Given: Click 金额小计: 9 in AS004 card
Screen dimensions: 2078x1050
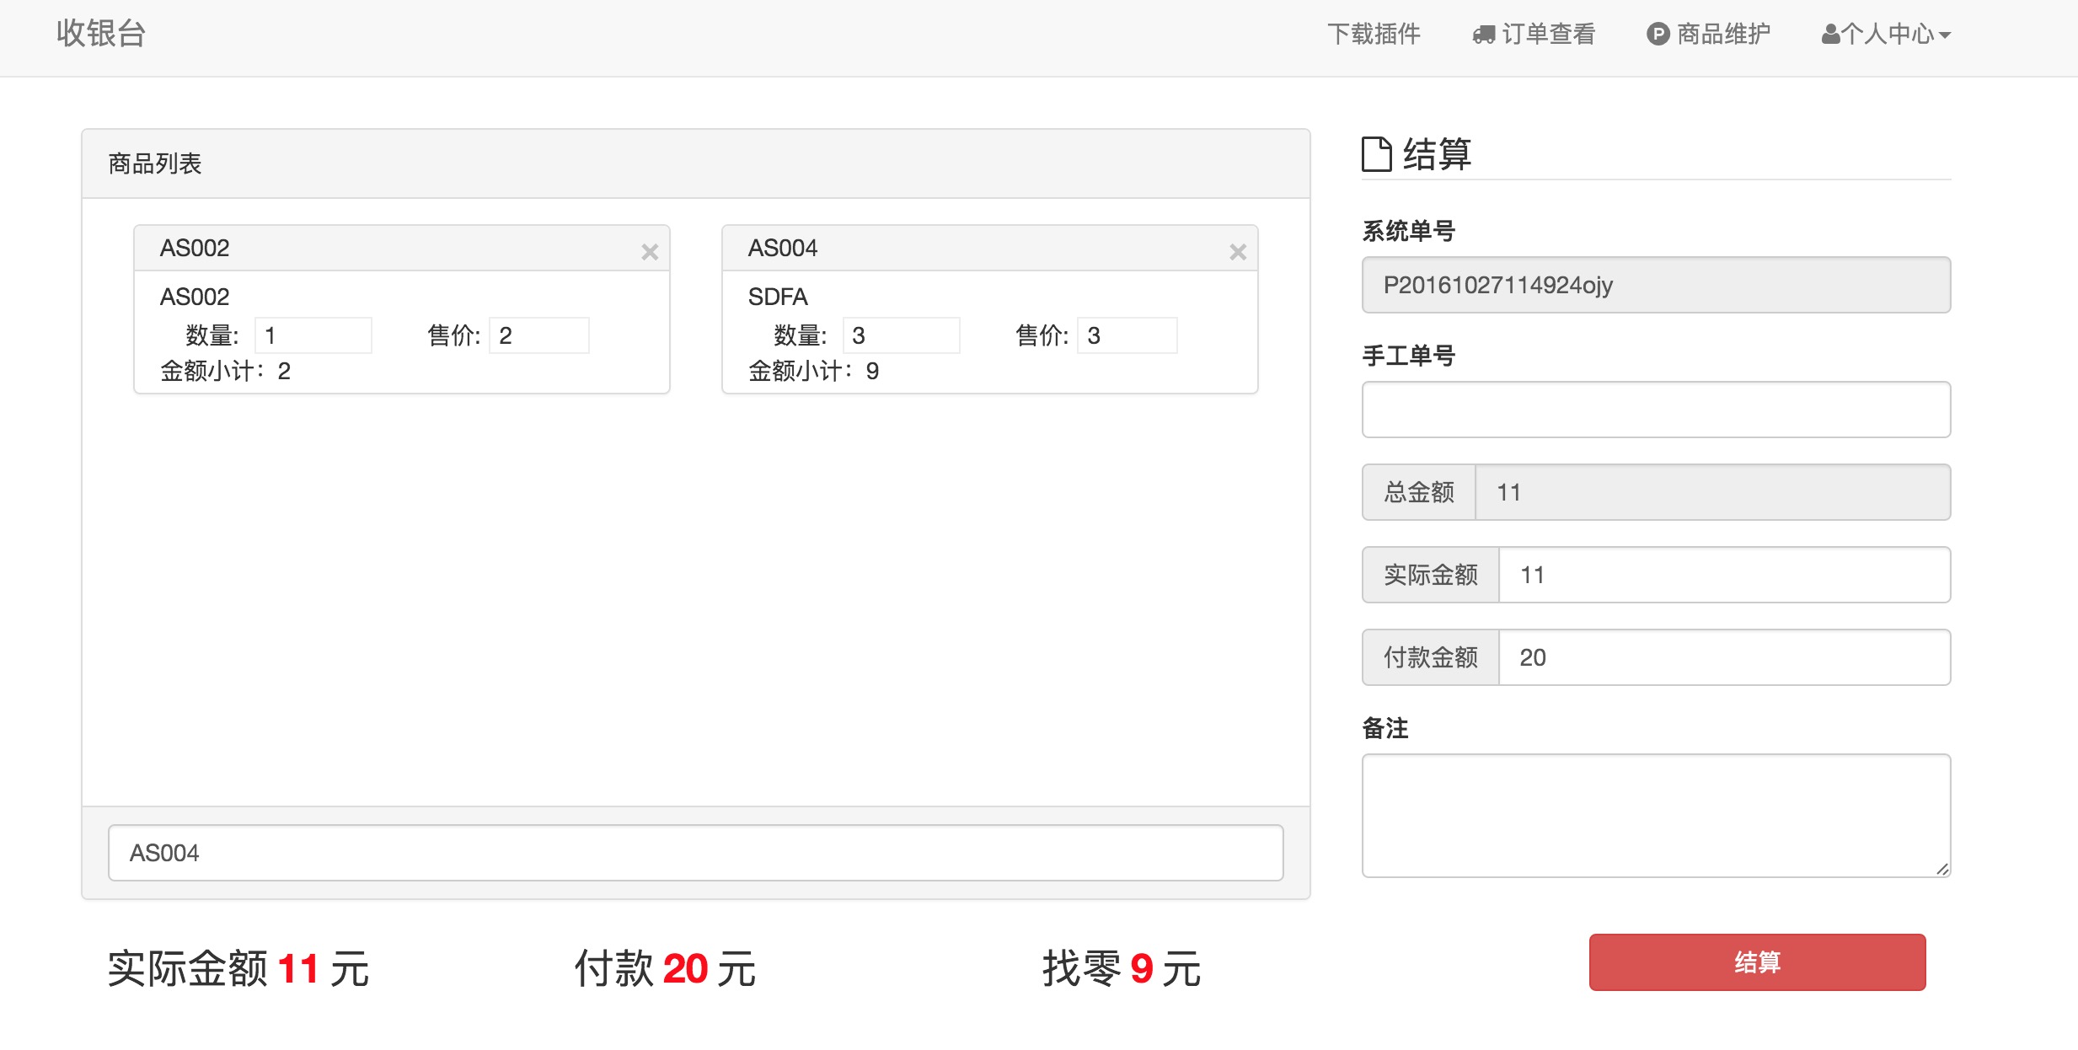Looking at the screenshot, I should [813, 371].
